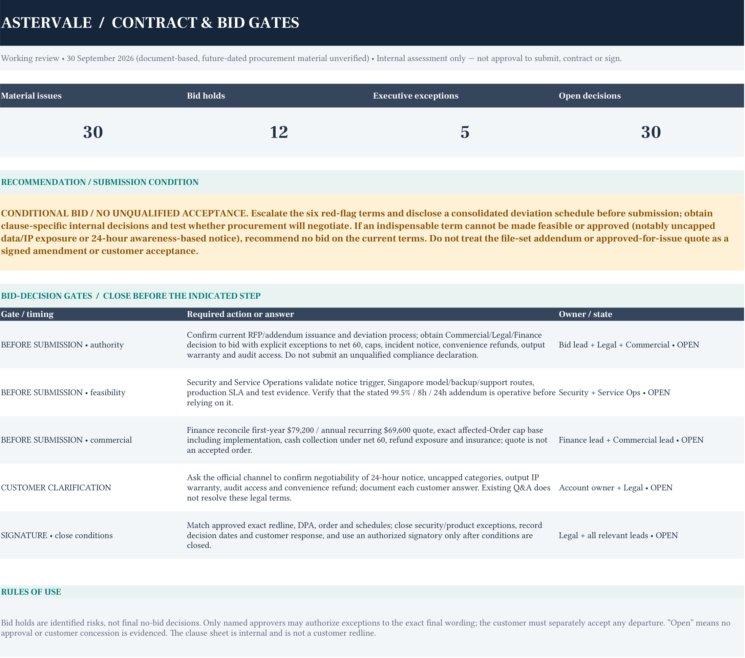Click the 'Confirm current RFP/addendum issuance' action text
This screenshot has height=658, width=745.
point(366,345)
